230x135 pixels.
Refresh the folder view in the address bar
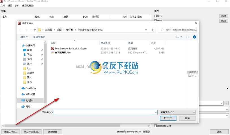point(152,30)
